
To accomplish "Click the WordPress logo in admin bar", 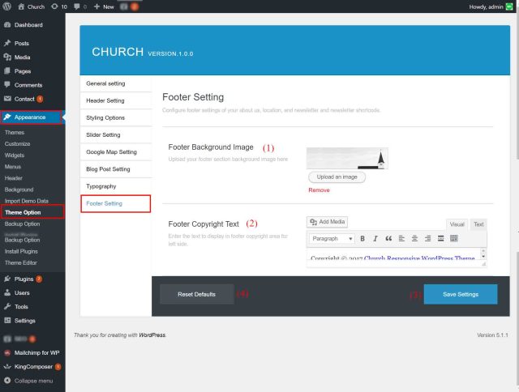I will (7, 6).
